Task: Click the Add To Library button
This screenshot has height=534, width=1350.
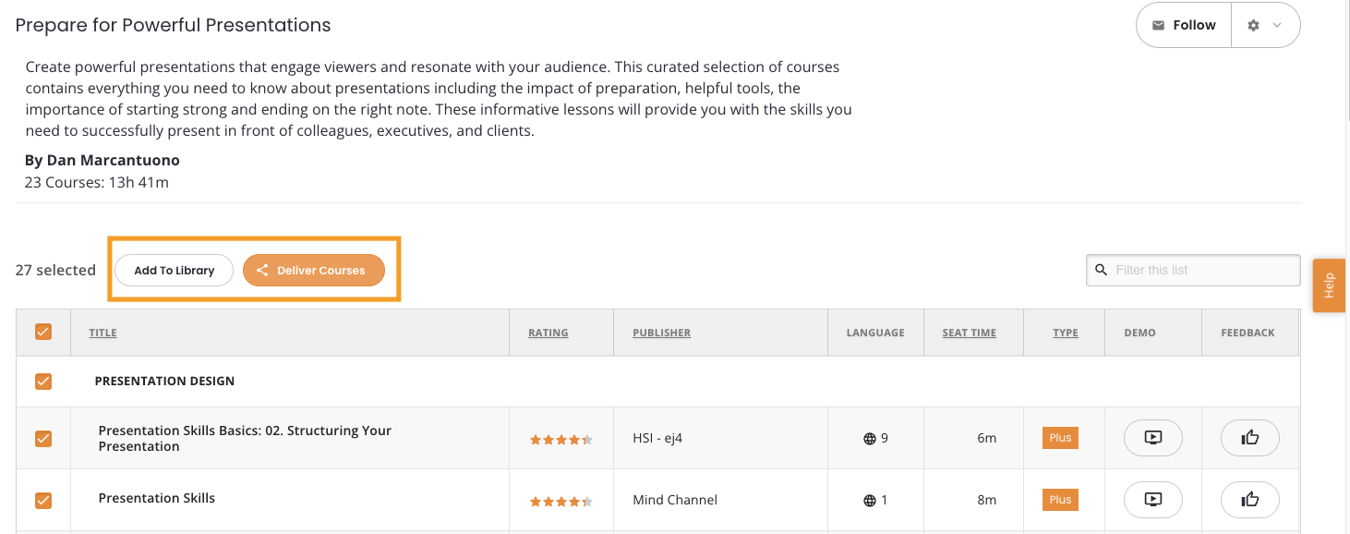Action: pos(174,271)
